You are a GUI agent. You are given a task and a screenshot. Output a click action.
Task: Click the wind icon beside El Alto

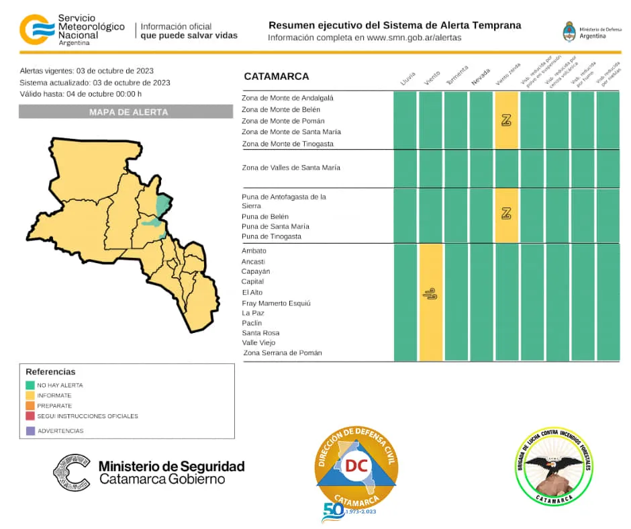coord(430,294)
